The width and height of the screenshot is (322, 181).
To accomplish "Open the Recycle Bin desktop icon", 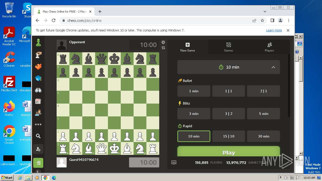I will (x=9, y=10).
